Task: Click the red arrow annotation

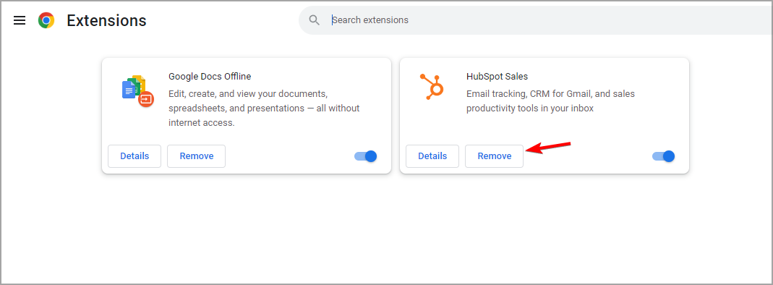Action: (x=548, y=147)
